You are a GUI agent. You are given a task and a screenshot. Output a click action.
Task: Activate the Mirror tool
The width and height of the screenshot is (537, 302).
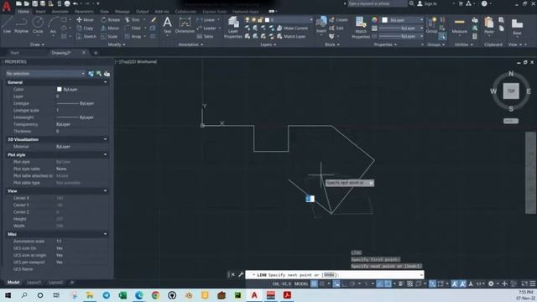(110, 28)
